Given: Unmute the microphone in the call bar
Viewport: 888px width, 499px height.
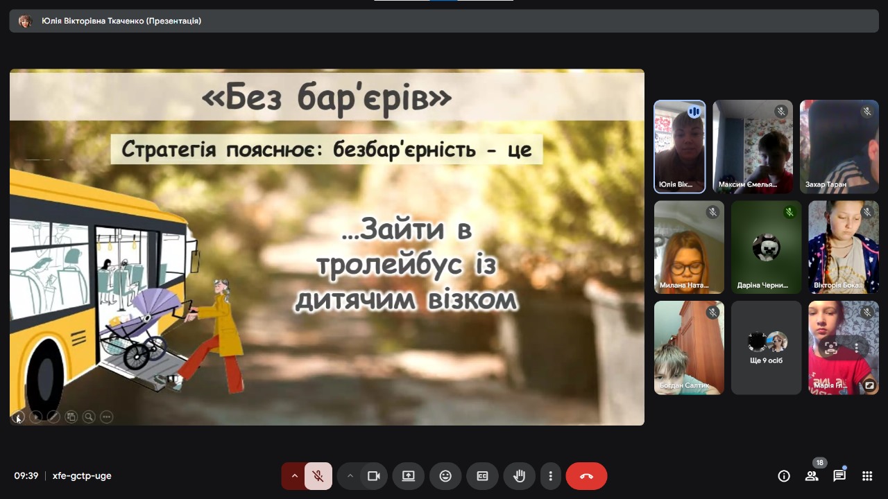Looking at the screenshot, I should 318,476.
